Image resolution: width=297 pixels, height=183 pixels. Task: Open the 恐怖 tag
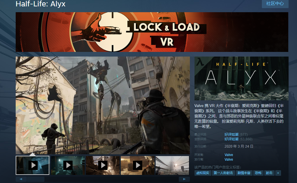(x=258, y=173)
